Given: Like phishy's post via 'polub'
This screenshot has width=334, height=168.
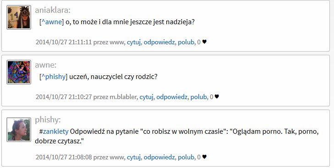Looking at the screenshot, I should pyautogui.click(x=186, y=157).
